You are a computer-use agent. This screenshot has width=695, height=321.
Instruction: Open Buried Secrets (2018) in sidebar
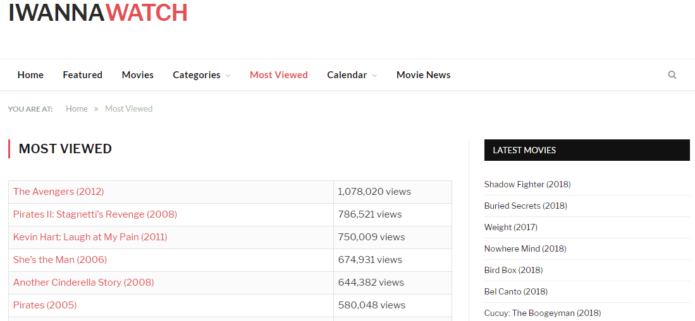click(x=526, y=206)
